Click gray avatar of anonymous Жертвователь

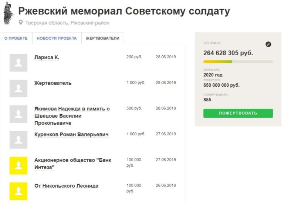[18, 88]
